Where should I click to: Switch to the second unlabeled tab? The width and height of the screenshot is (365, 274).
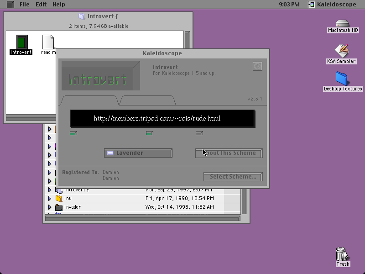147,100
